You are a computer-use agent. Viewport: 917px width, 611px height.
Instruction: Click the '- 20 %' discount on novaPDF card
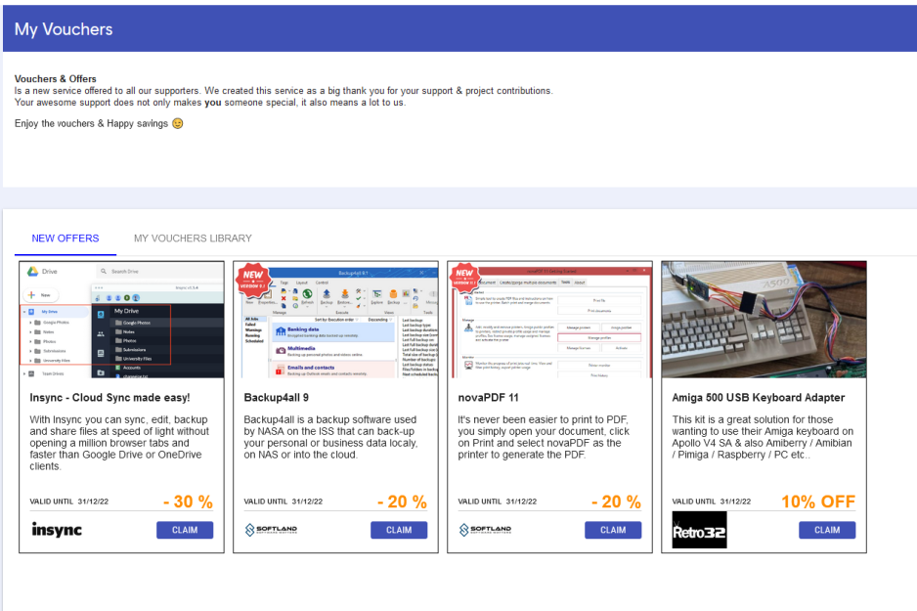pyautogui.click(x=616, y=502)
